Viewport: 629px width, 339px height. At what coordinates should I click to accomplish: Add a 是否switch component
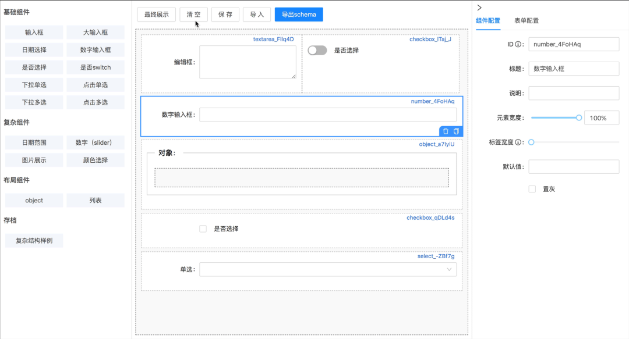click(x=96, y=67)
